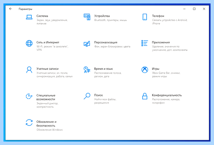
Task: Click the Персонализация monitor and brush icon
Action: pos(87,44)
